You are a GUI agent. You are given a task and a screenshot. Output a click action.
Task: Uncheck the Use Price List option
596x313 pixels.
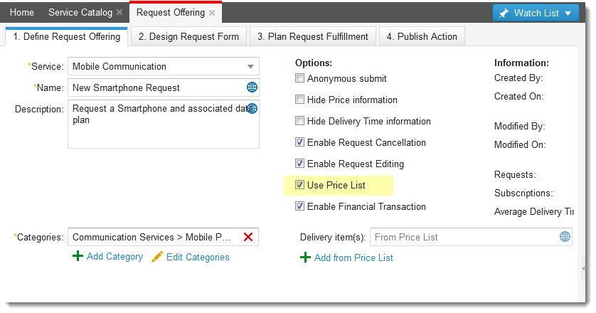pos(300,185)
